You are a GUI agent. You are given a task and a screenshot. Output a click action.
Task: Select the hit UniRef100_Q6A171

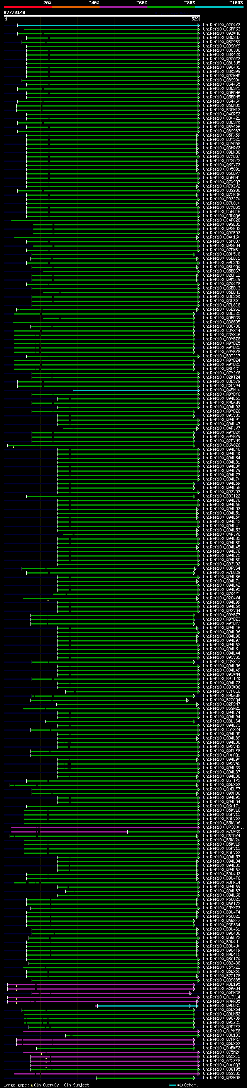222,807
